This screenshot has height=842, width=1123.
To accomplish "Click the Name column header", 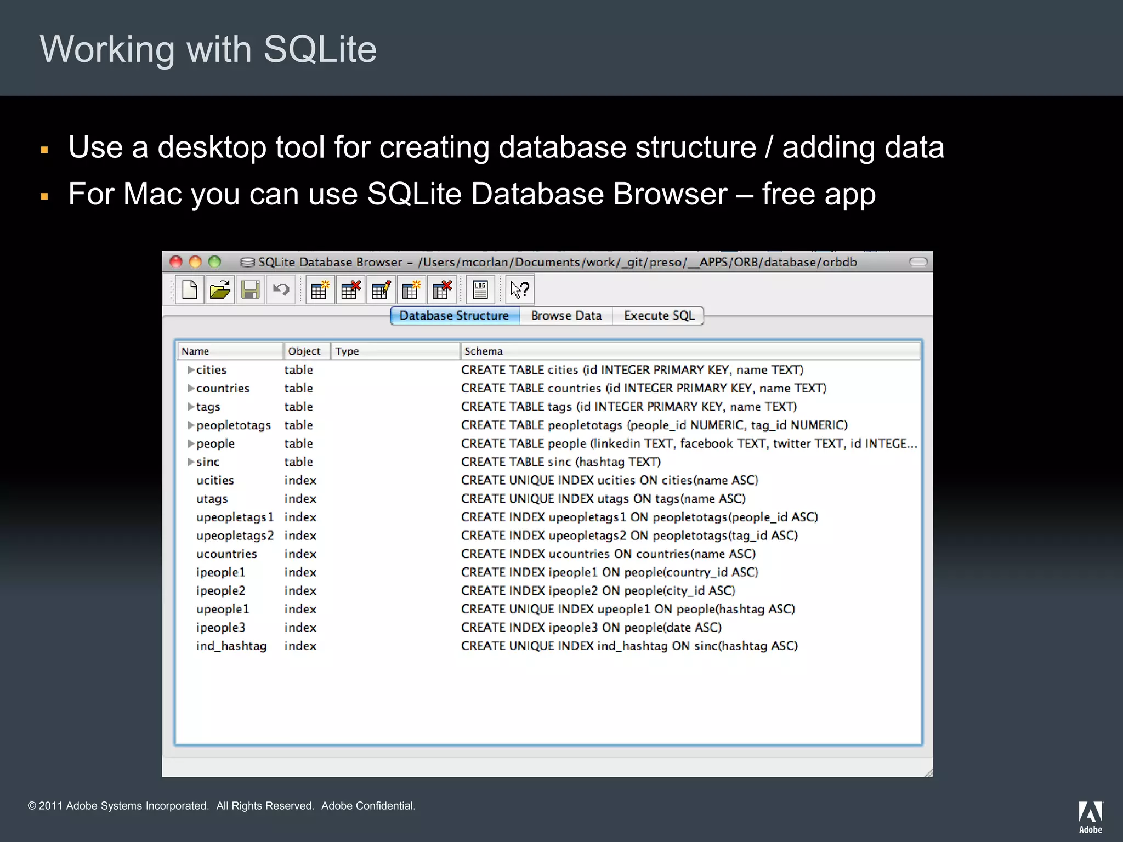I will pos(230,351).
